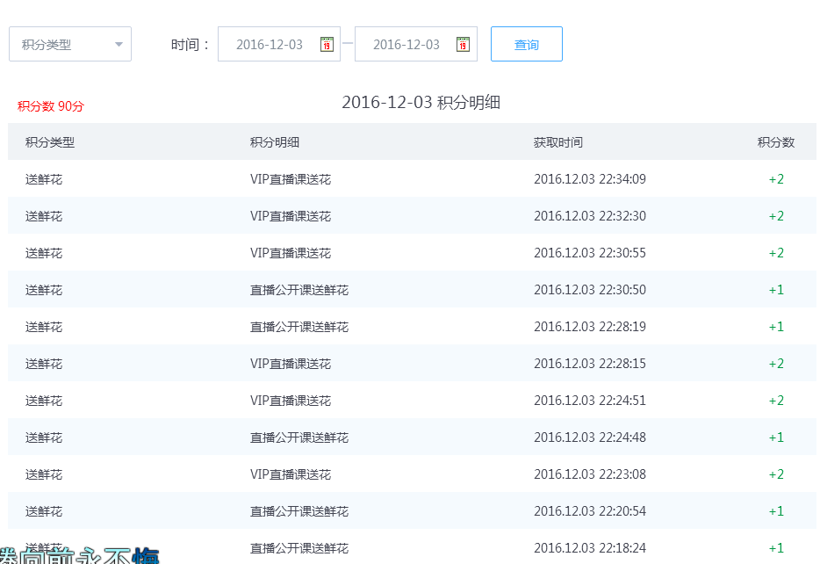Screen dimensions: 820x564
Task: Click the end date input field
Action: [x=406, y=44]
